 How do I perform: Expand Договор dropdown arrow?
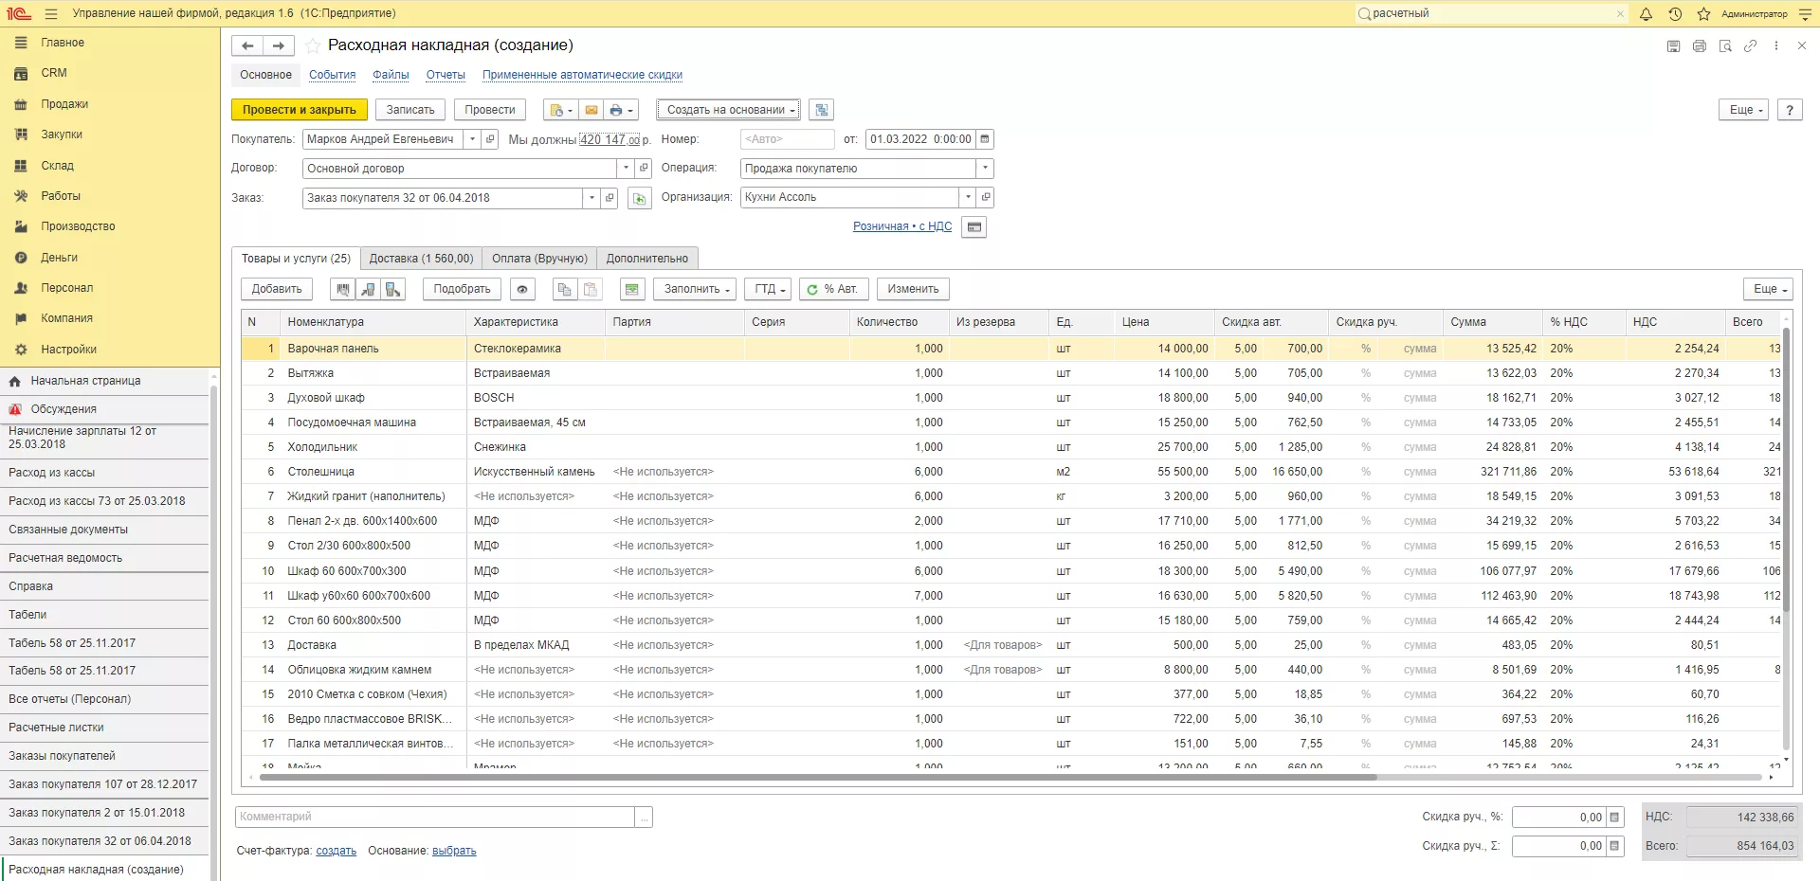pyautogui.click(x=626, y=169)
